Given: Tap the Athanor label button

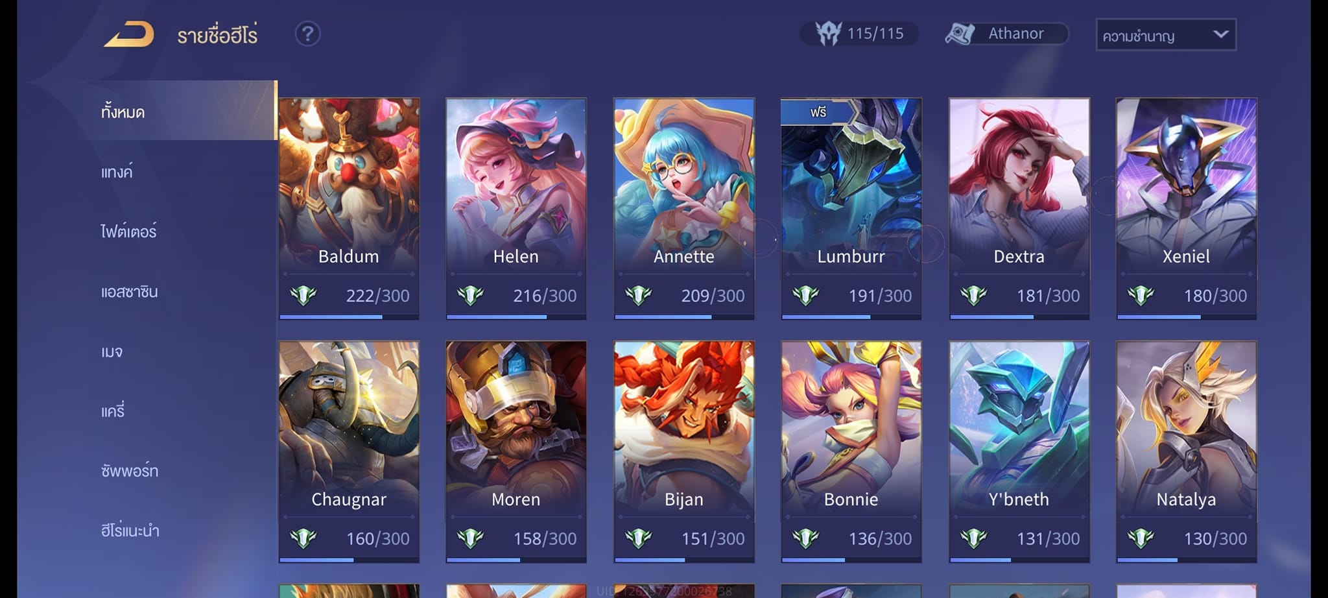Looking at the screenshot, I should [x=1015, y=34].
